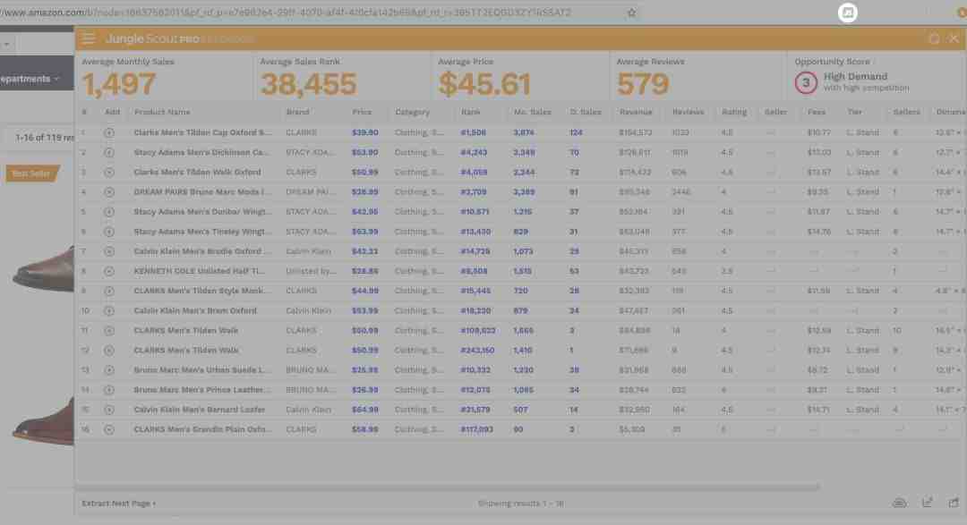The width and height of the screenshot is (967, 525).
Task: Close the Jungle Scout popup window
Action: (954, 38)
